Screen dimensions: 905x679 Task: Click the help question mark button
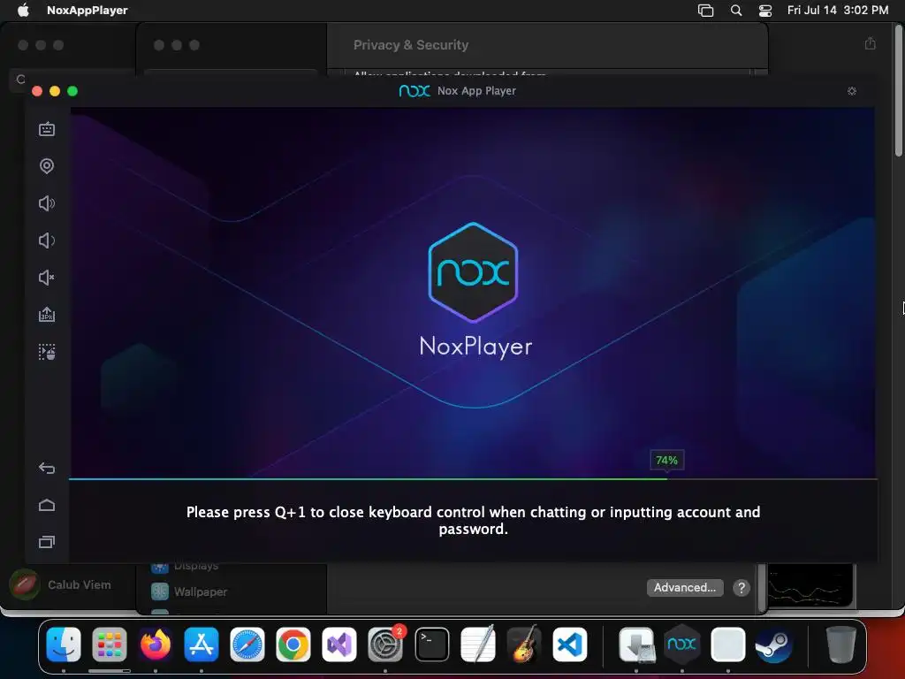741,588
